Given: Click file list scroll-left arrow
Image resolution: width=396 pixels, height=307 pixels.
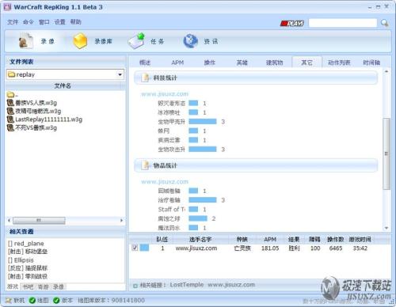Looking at the screenshot, I should coord(10,220).
